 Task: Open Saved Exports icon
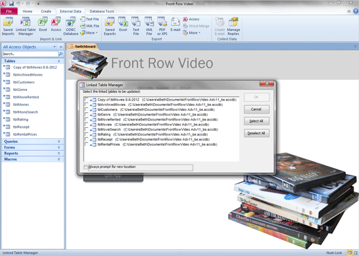tap(110, 26)
